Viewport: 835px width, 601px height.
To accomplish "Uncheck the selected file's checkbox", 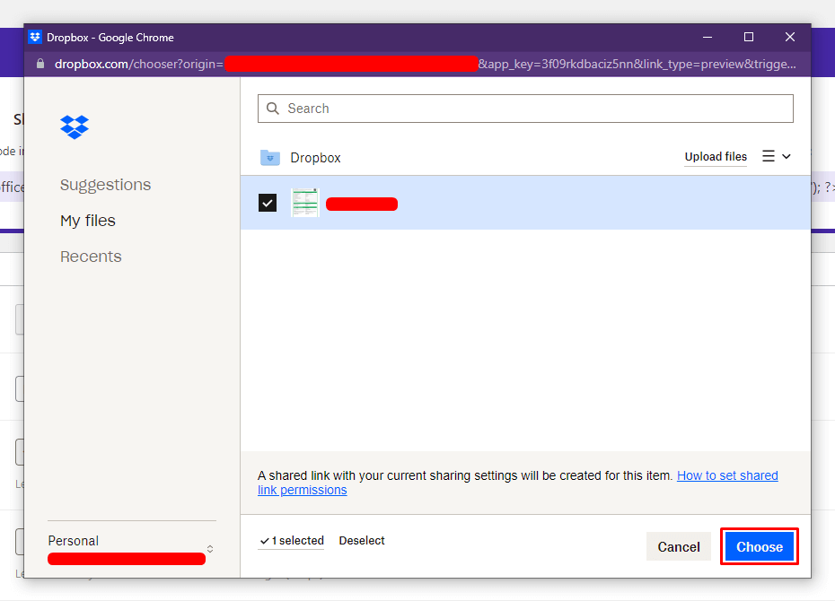I will click(268, 203).
